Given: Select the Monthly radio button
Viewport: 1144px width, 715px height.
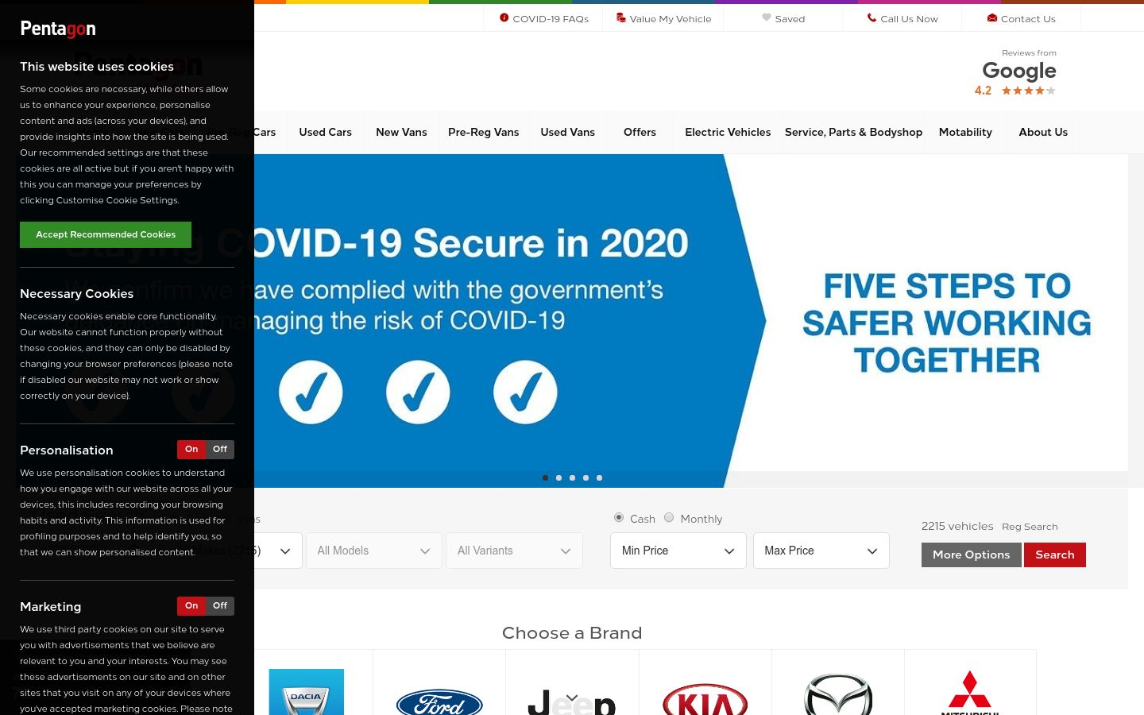Looking at the screenshot, I should 669,517.
